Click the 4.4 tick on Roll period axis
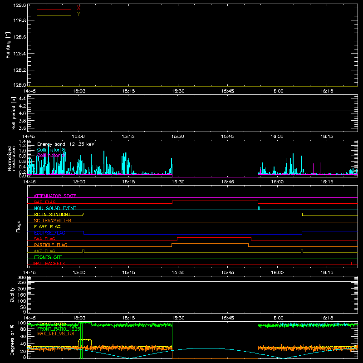 22,98
